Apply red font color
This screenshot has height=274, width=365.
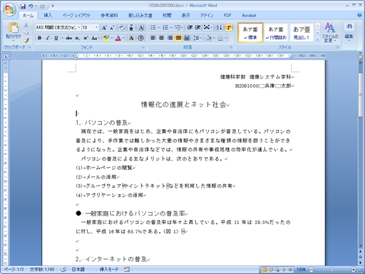tap(118, 38)
